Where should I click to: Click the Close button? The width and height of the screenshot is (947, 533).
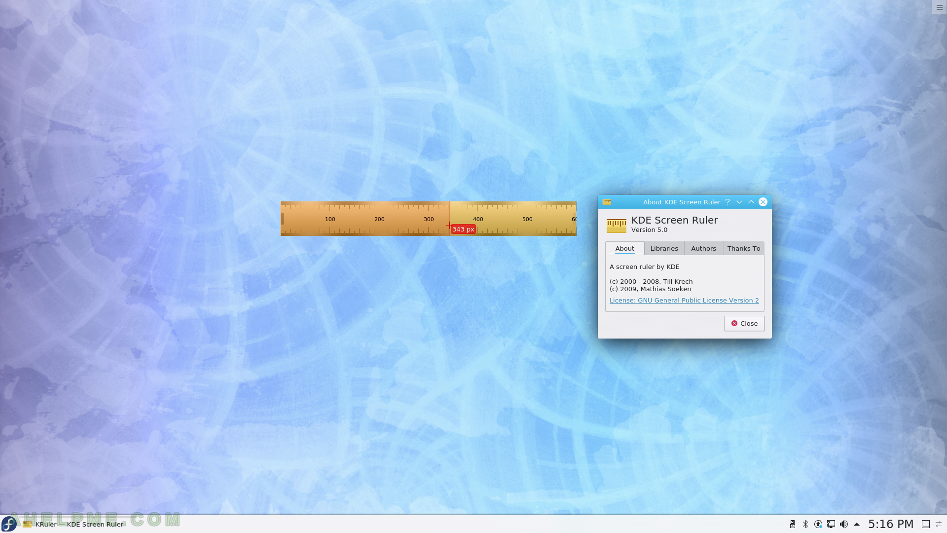coord(744,323)
